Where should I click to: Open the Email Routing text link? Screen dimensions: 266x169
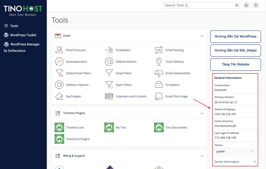(175, 50)
